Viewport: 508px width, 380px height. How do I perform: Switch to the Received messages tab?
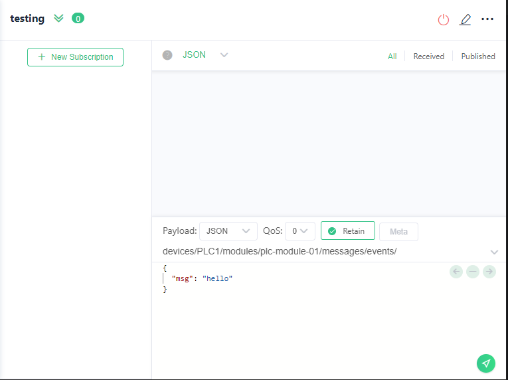(x=428, y=56)
